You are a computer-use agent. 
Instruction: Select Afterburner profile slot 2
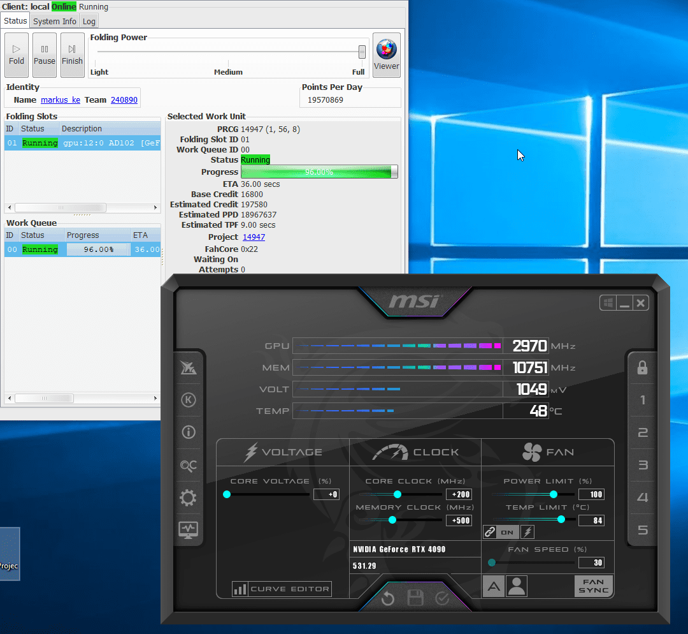tap(642, 432)
